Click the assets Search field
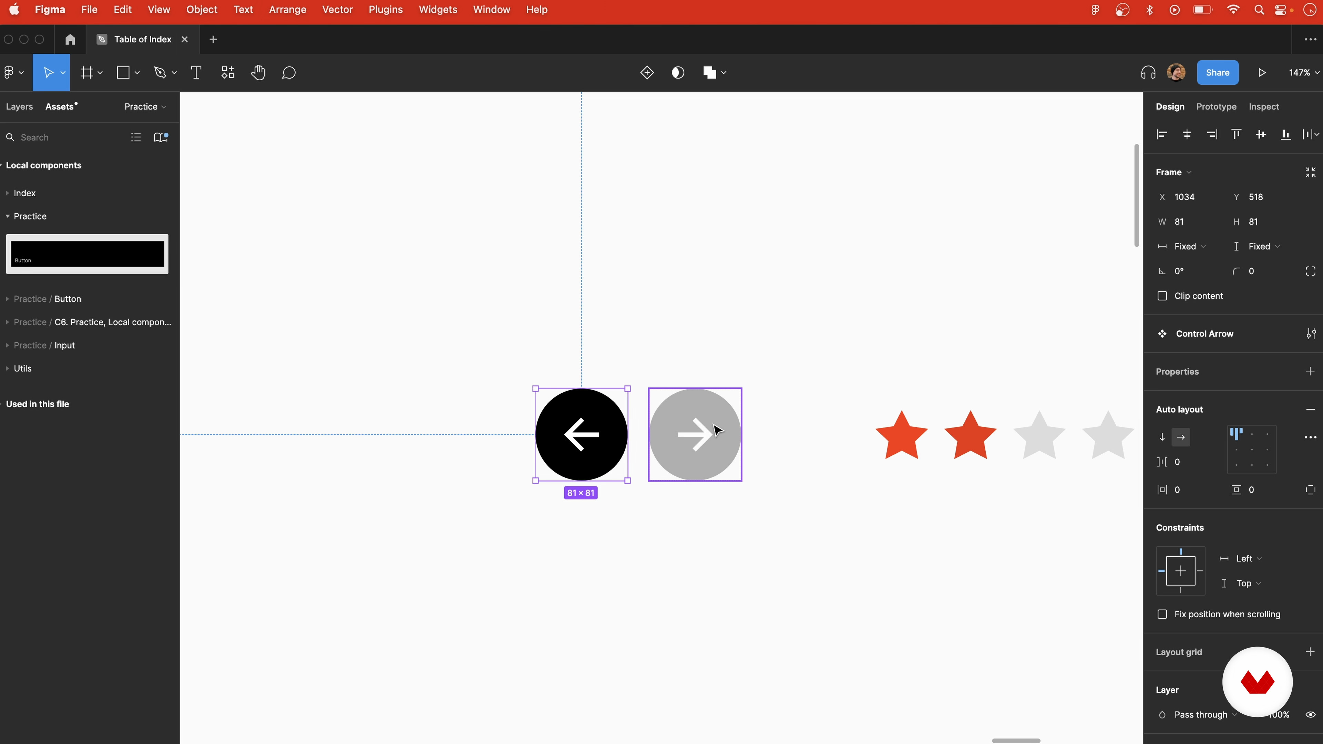Screen dimensions: 1323x744 (x=64, y=137)
